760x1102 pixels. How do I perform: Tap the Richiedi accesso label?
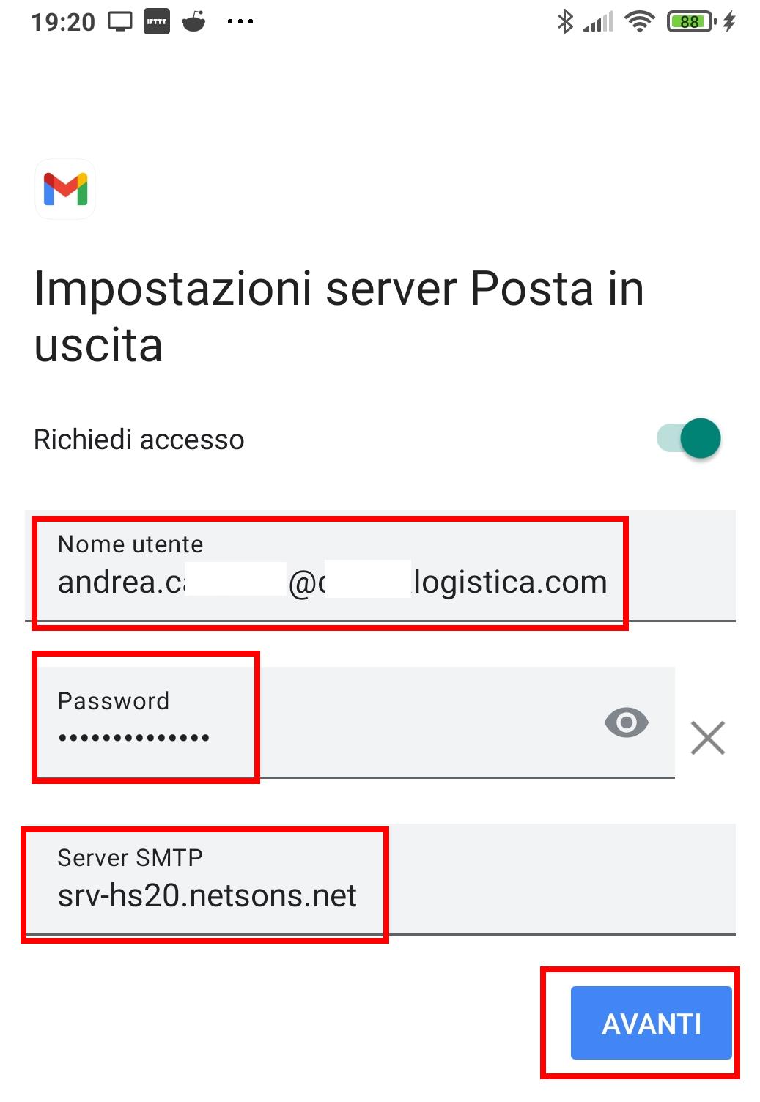tap(139, 440)
